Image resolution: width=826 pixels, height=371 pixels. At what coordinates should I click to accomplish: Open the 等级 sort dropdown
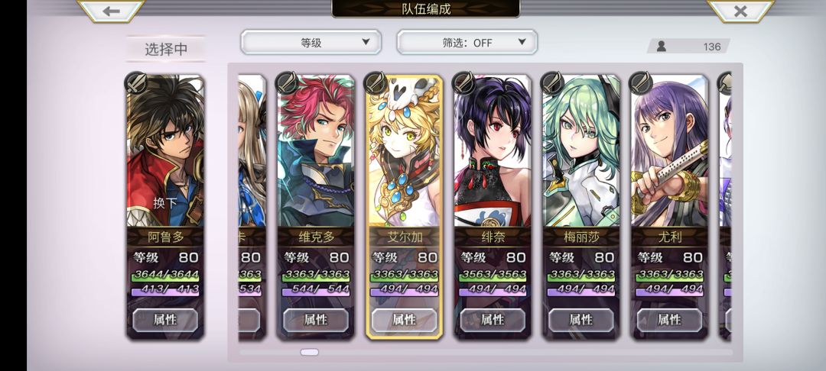311,43
